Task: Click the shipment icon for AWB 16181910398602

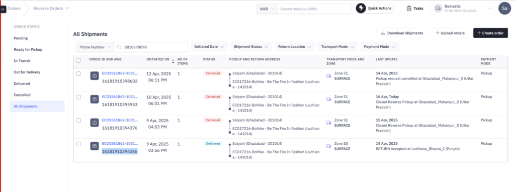Action: point(94,76)
